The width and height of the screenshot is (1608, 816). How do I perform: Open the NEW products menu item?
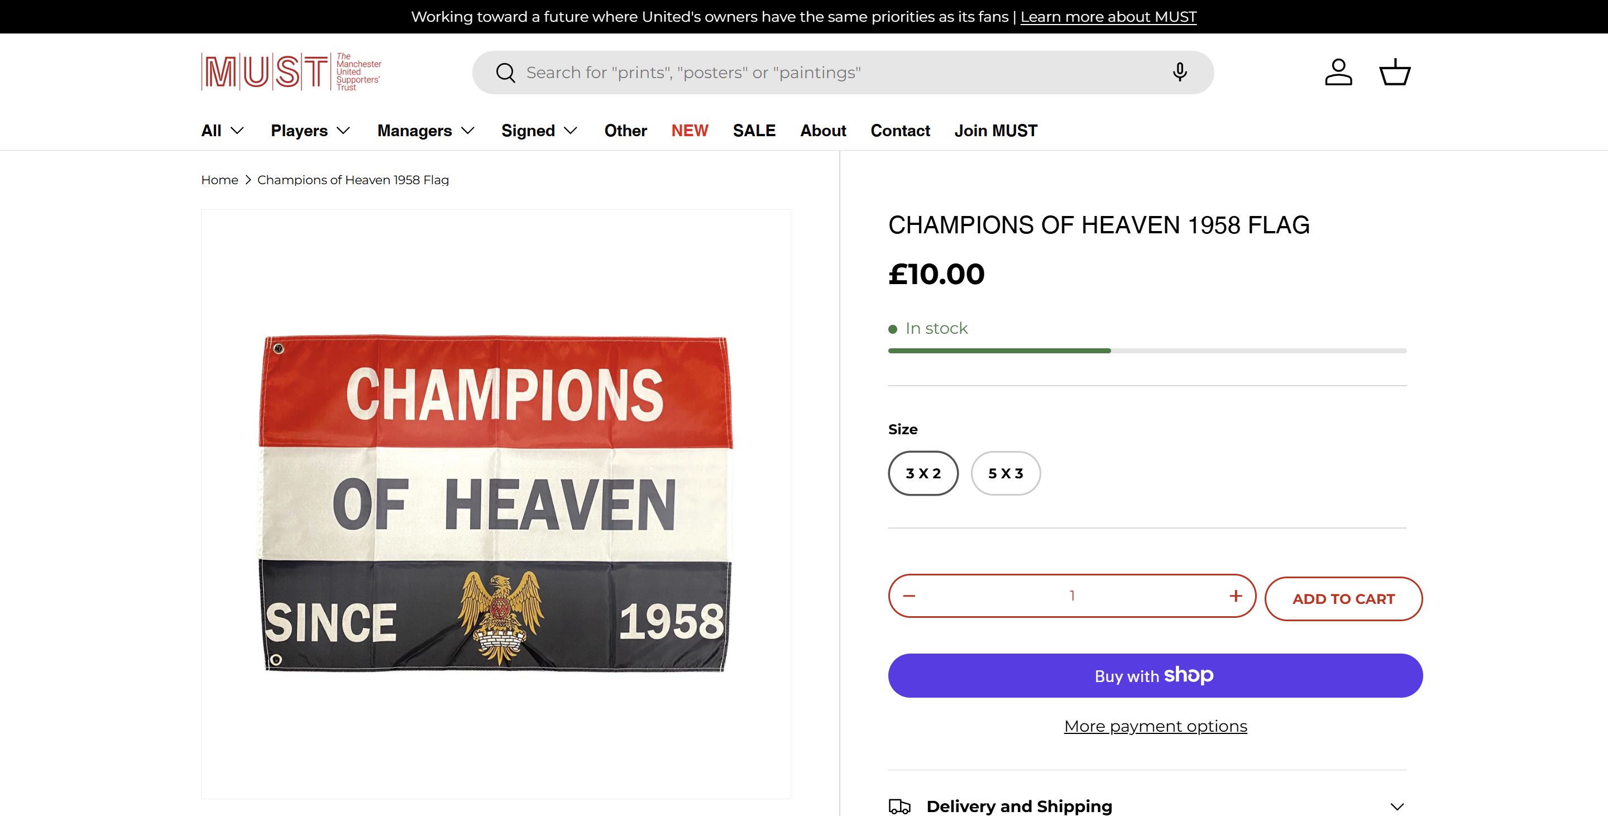tap(690, 131)
